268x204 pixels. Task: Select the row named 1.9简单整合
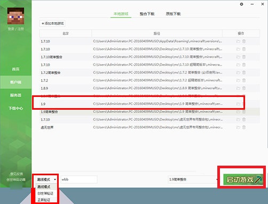(149, 112)
